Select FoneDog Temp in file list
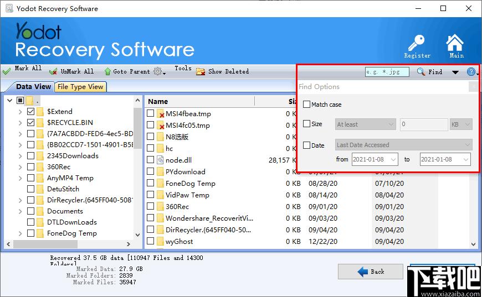The width and height of the screenshot is (482, 297). click(190, 183)
